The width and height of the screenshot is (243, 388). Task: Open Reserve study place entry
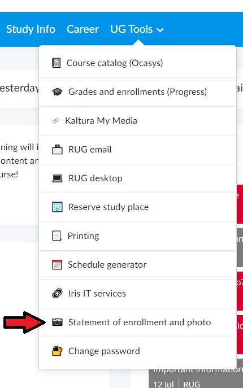(137, 207)
